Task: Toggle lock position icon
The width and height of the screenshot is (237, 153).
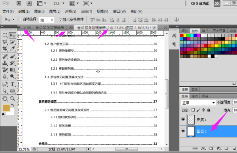Action: click(203, 110)
